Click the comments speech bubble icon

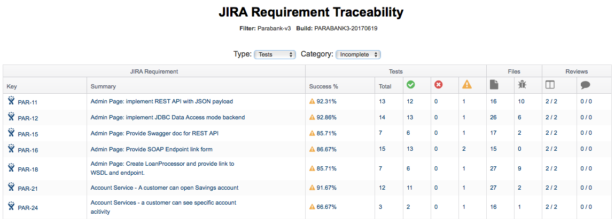coord(586,86)
